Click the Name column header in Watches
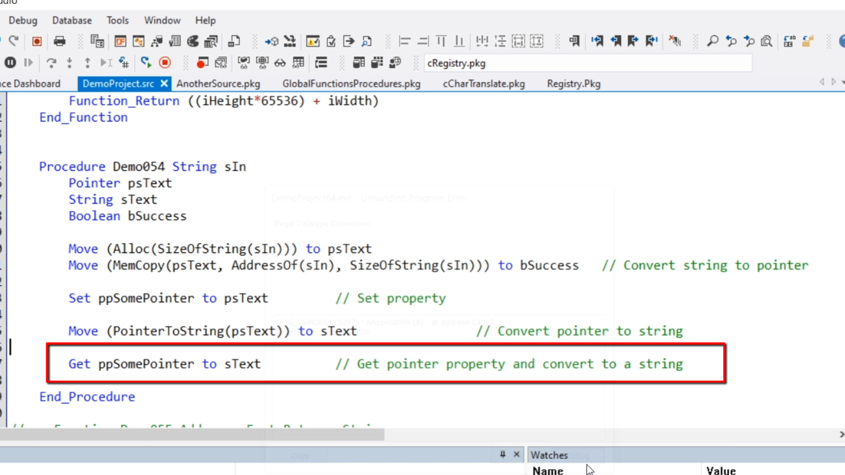 [548, 471]
